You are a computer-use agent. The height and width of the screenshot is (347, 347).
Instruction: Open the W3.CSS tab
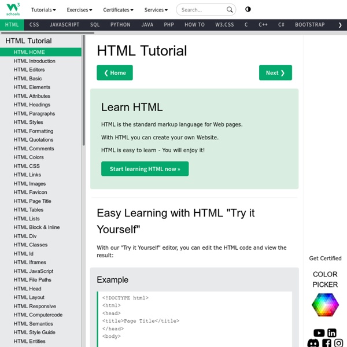[224, 24]
